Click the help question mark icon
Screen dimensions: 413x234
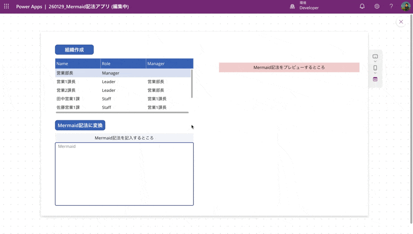coord(391,7)
